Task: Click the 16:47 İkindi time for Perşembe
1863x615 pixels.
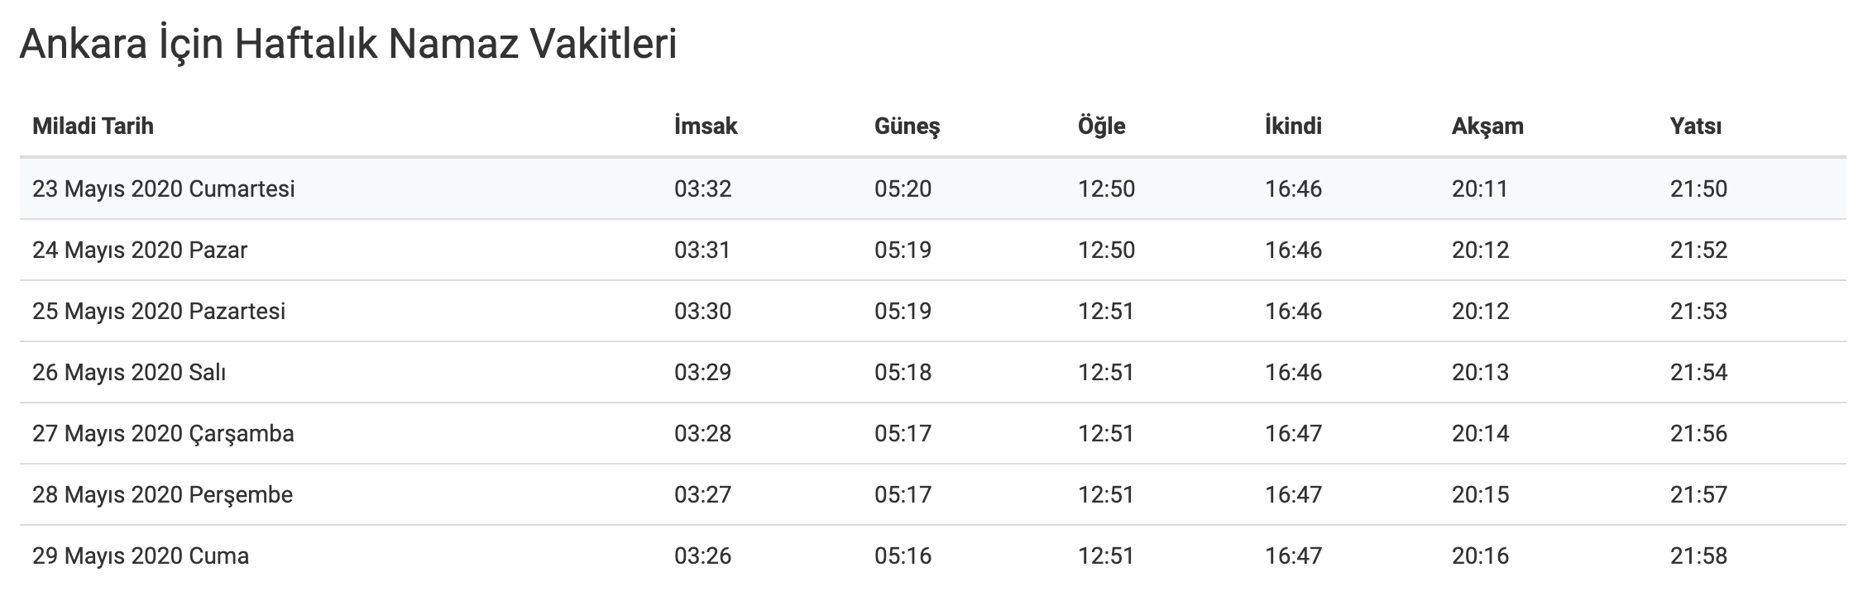Action: (x=1293, y=495)
